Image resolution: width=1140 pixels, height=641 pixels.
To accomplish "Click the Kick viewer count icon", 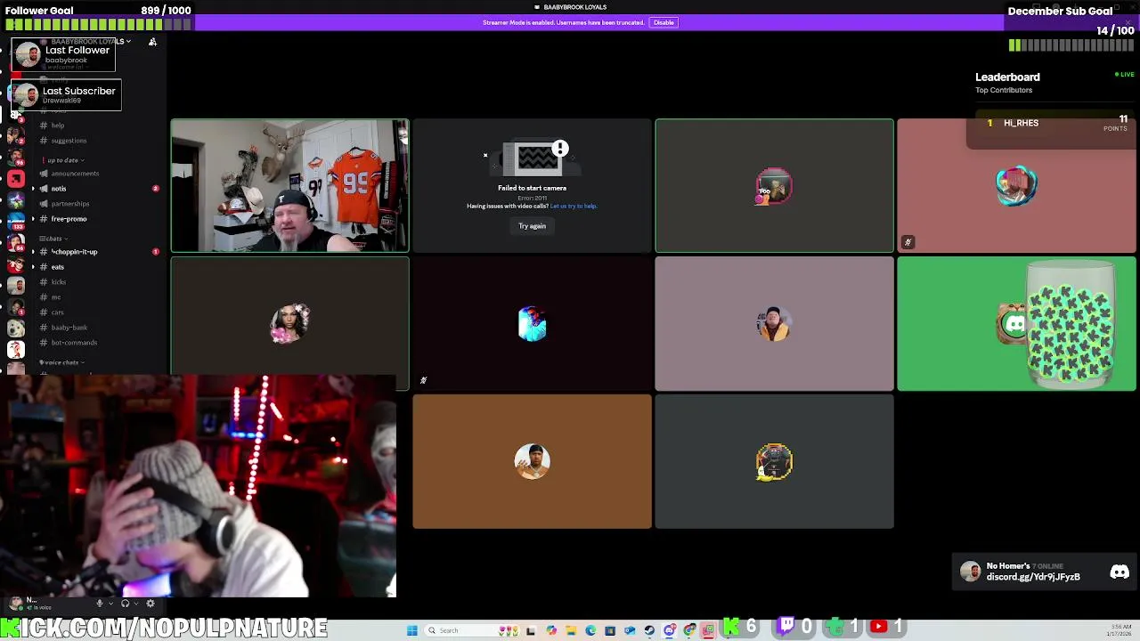I will [731, 628].
